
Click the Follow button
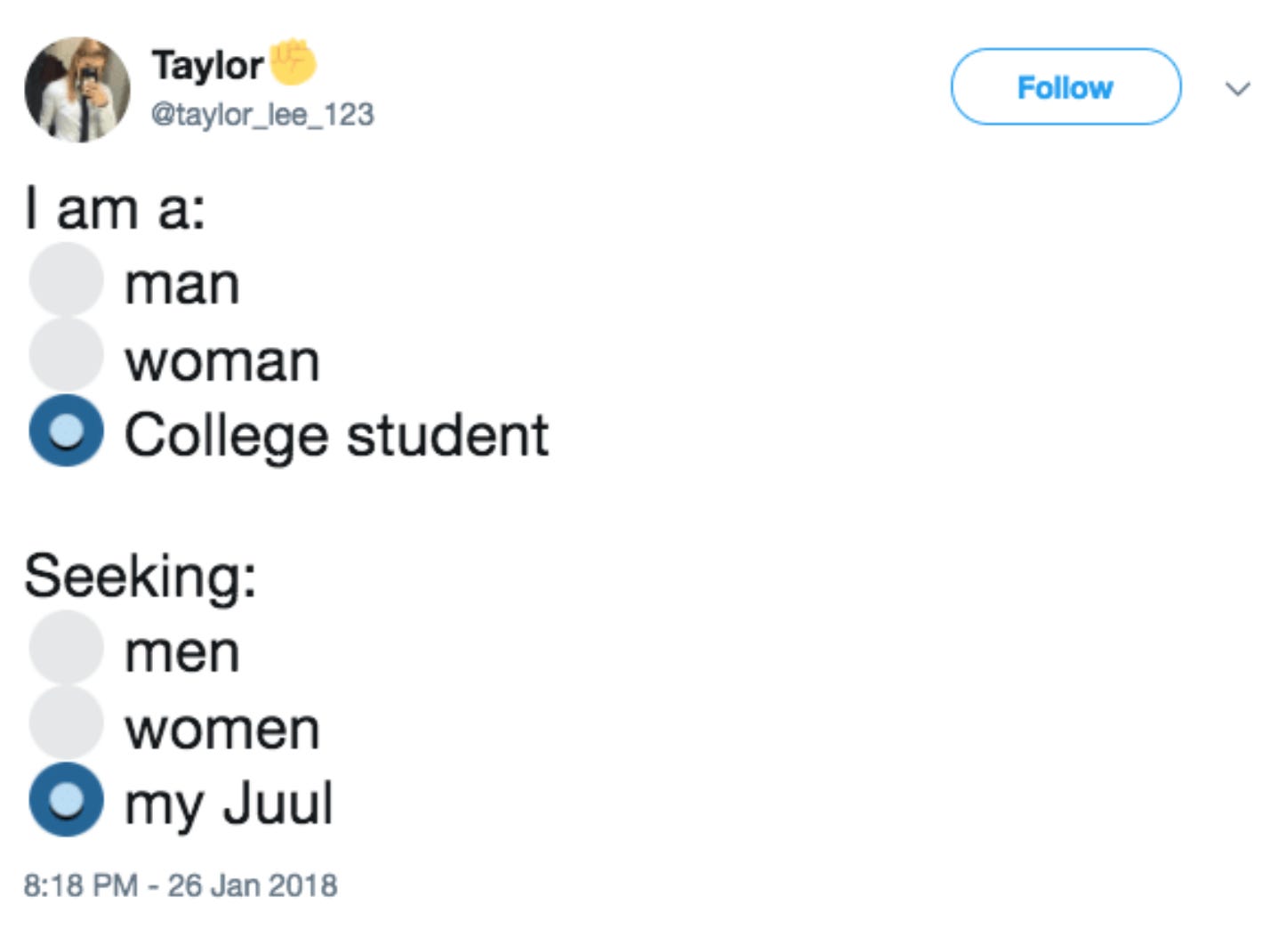[x=1065, y=87]
